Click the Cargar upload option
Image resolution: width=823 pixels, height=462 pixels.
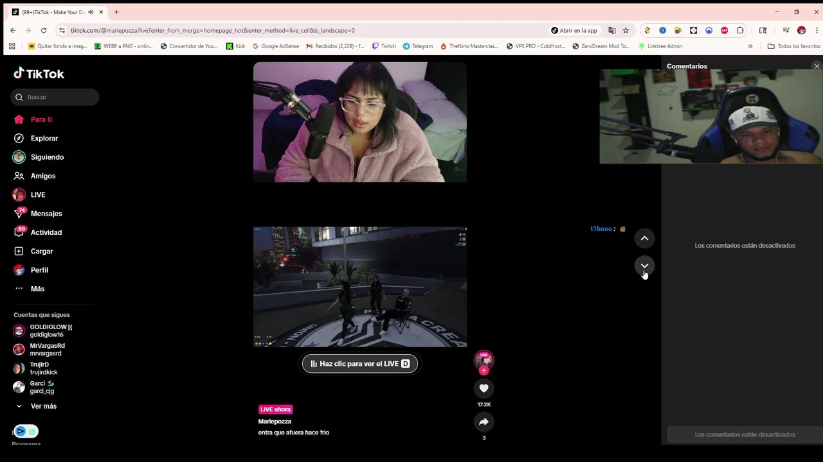tap(33, 251)
